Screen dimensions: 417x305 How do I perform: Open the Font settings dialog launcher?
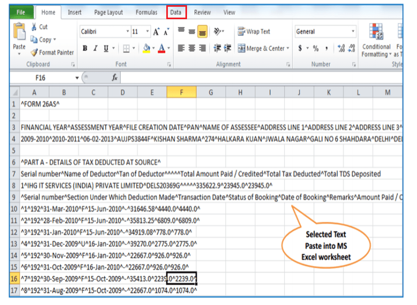click(x=168, y=64)
